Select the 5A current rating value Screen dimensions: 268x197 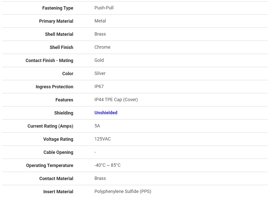click(x=97, y=126)
